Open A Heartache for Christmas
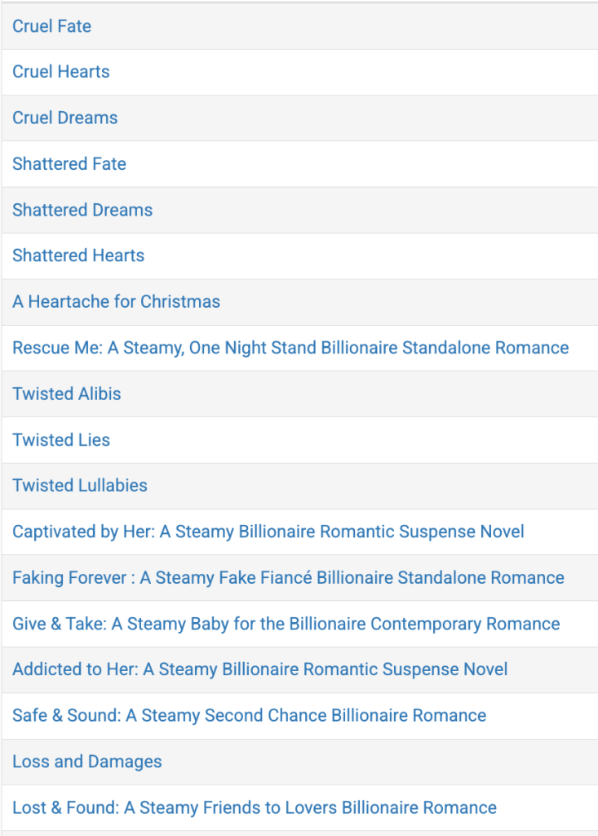Screen dimensions: 598x836 pyautogui.click(x=116, y=301)
